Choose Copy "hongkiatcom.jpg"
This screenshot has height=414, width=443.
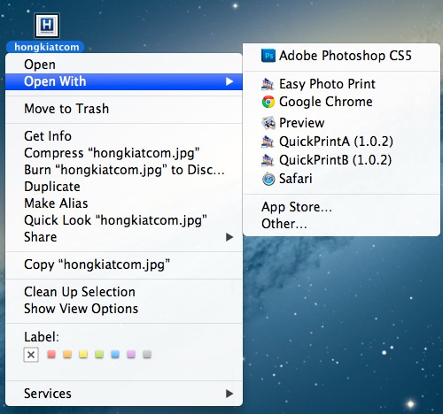tap(124, 264)
